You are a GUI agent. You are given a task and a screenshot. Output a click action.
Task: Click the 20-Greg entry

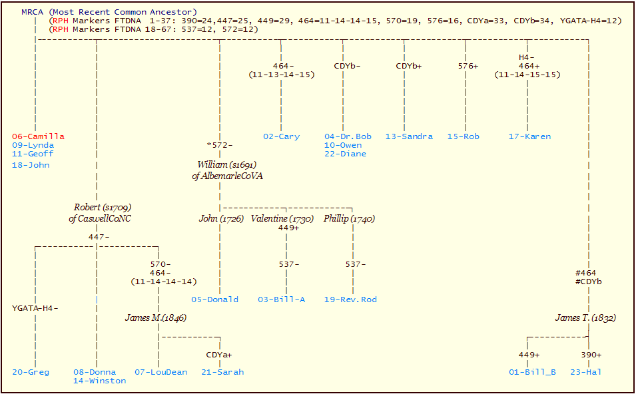click(31, 372)
